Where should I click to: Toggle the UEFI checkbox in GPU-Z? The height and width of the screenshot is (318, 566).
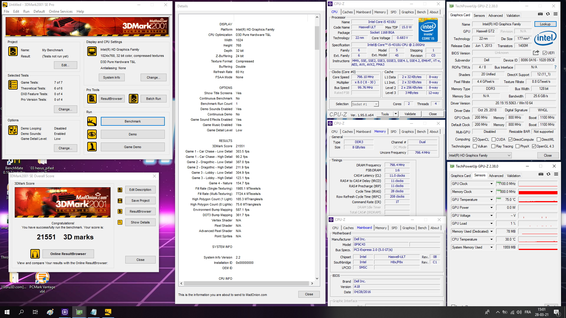pos(545,53)
